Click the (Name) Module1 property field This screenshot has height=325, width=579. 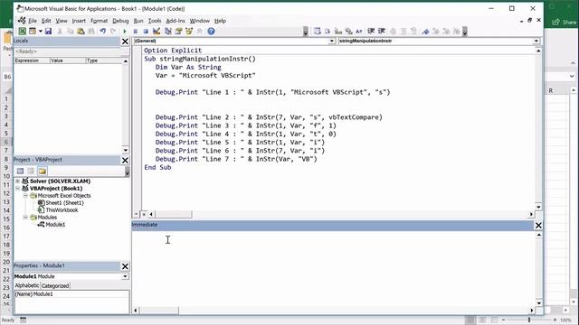pos(72,294)
